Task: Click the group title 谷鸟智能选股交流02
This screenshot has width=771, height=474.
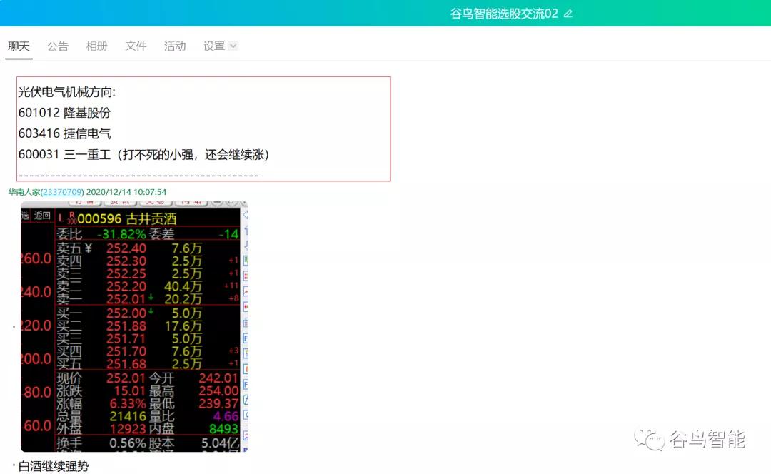Action: pyautogui.click(x=504, y=14)
